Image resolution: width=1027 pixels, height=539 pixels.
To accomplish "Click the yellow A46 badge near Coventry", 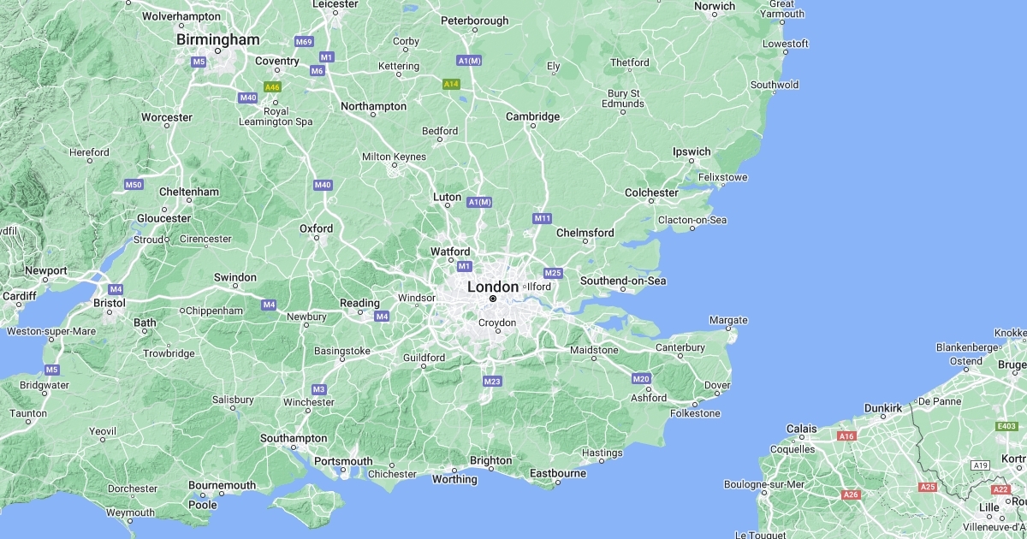I will pos(272,87).
